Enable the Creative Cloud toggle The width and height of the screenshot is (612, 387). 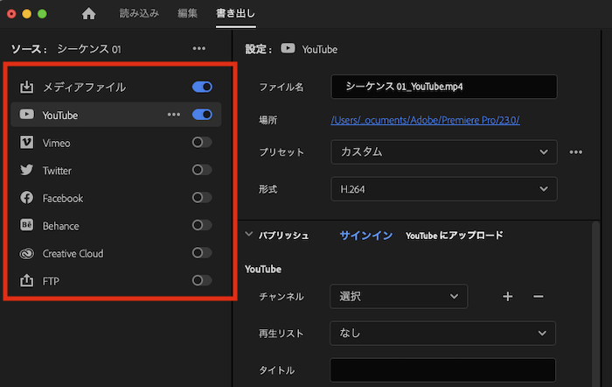pyautogui.click(x=202, y=253)
